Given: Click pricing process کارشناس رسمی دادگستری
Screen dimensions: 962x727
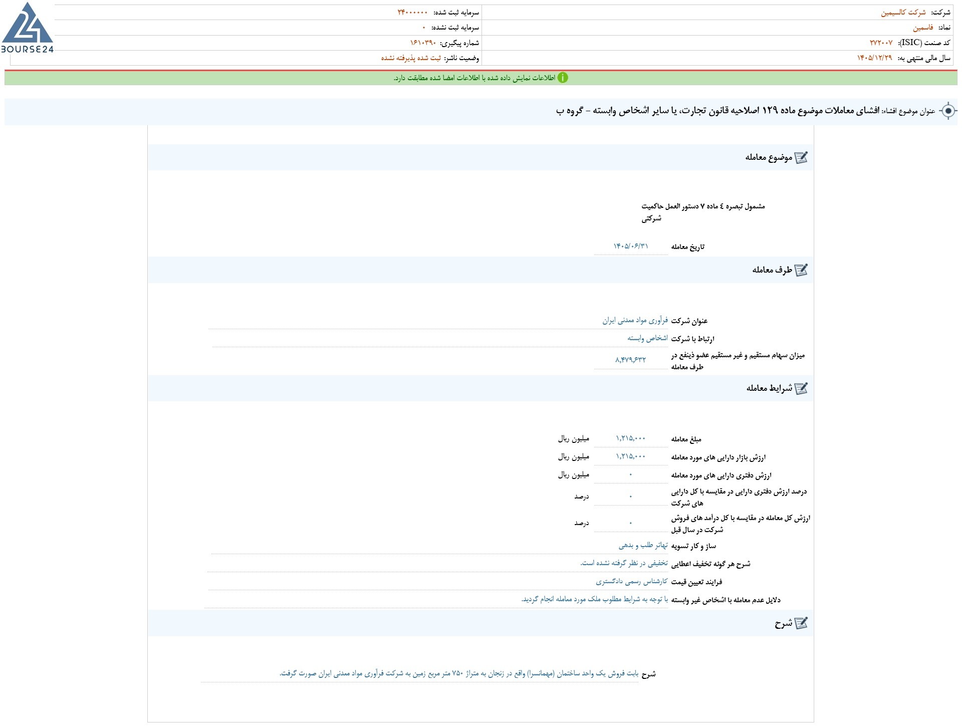Looking at the screenshot, I should pyautogui.click(x=632, y=582).
